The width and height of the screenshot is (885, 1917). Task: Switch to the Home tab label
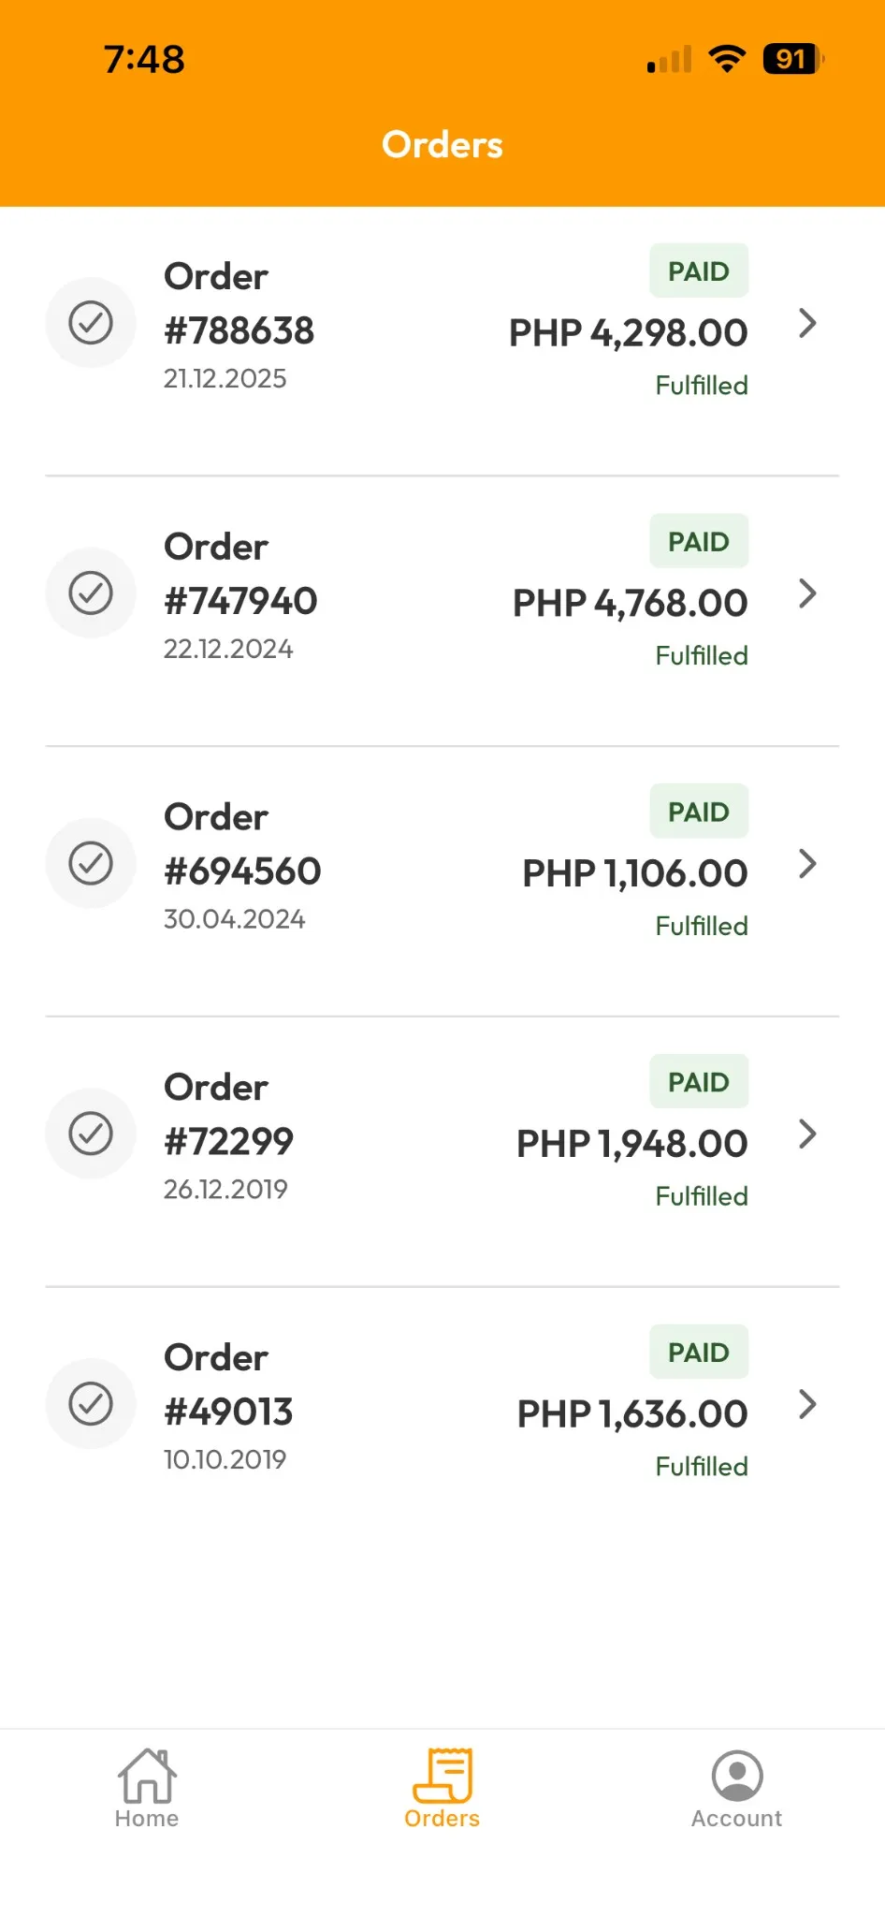[147, 1819]
